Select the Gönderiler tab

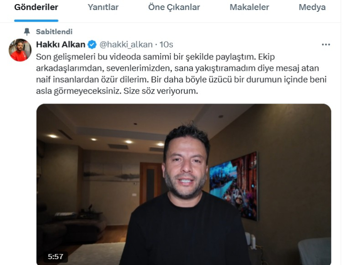(x=36, y=7)
